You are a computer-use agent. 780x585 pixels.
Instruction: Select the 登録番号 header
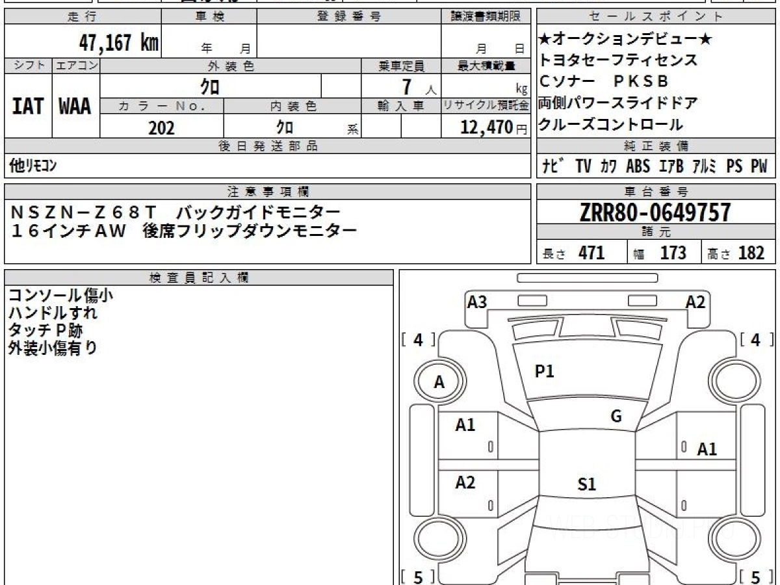click(349, 17)
